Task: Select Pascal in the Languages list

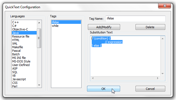Action: [x=24, y=51]
